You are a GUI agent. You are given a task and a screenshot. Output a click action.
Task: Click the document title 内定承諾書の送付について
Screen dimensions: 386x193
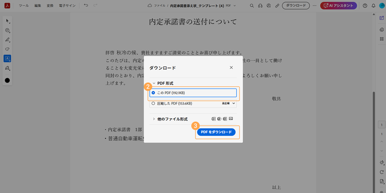193,22
